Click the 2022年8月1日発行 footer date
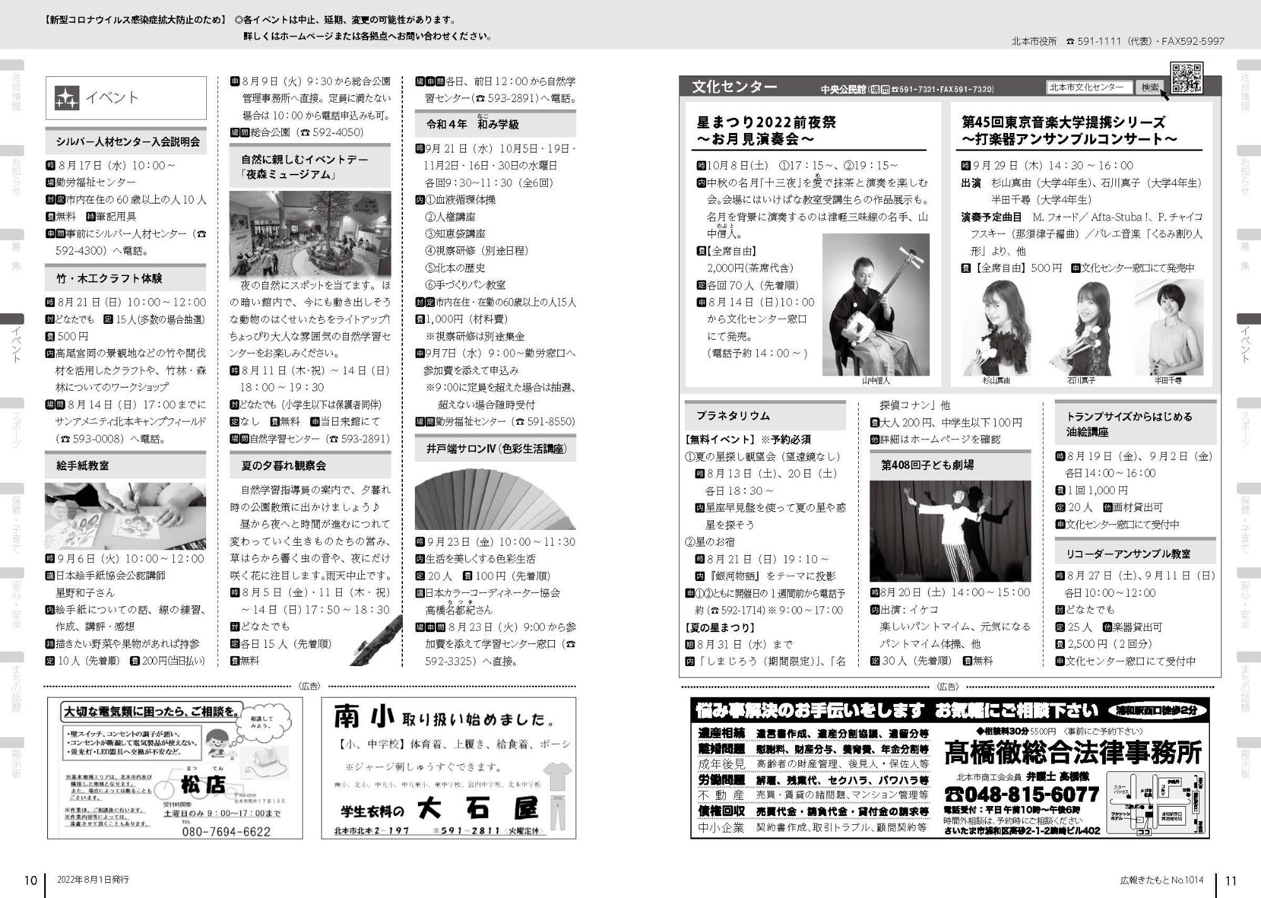 point(93,880)
